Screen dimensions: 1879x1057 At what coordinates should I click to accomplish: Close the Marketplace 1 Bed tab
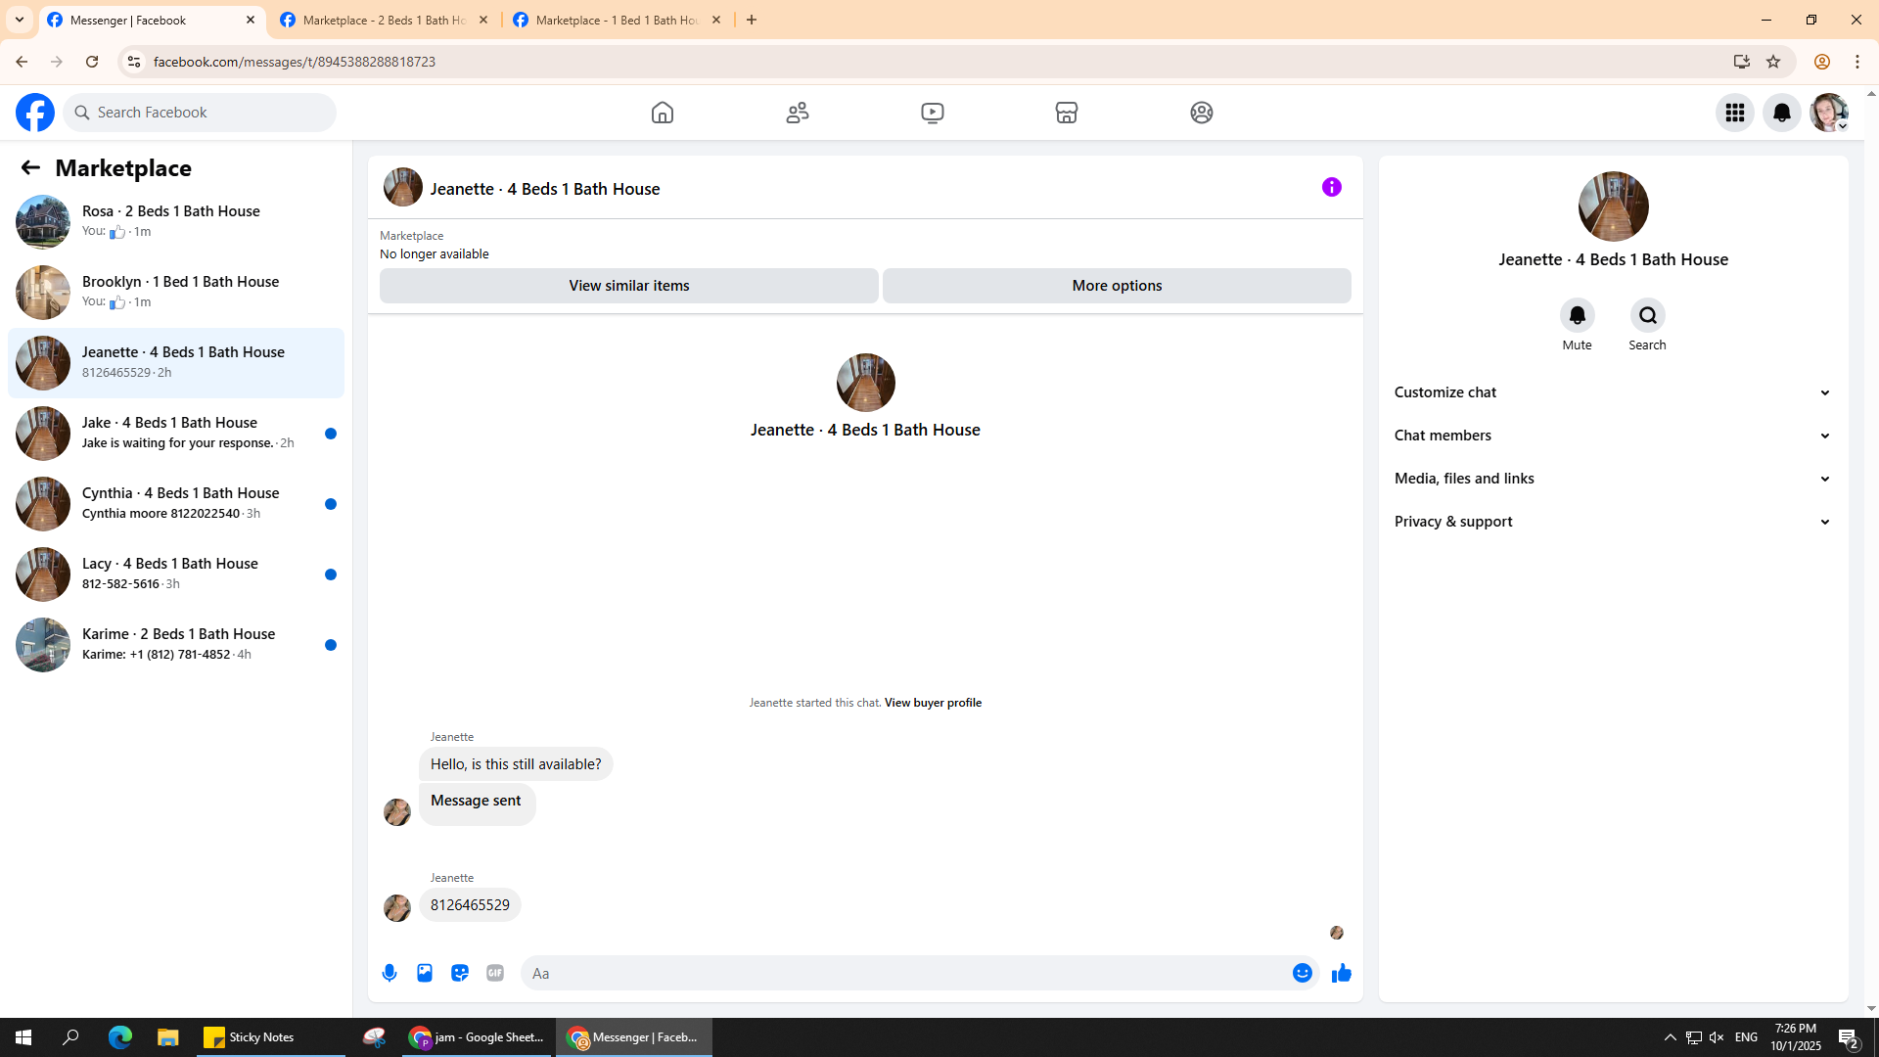716,20
